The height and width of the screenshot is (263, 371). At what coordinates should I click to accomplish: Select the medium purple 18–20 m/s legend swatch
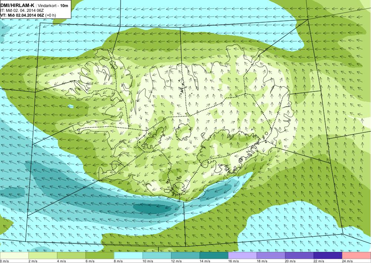pos(271,256)
